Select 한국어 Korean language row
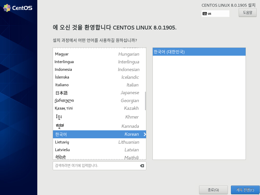 tap(100, 134)
